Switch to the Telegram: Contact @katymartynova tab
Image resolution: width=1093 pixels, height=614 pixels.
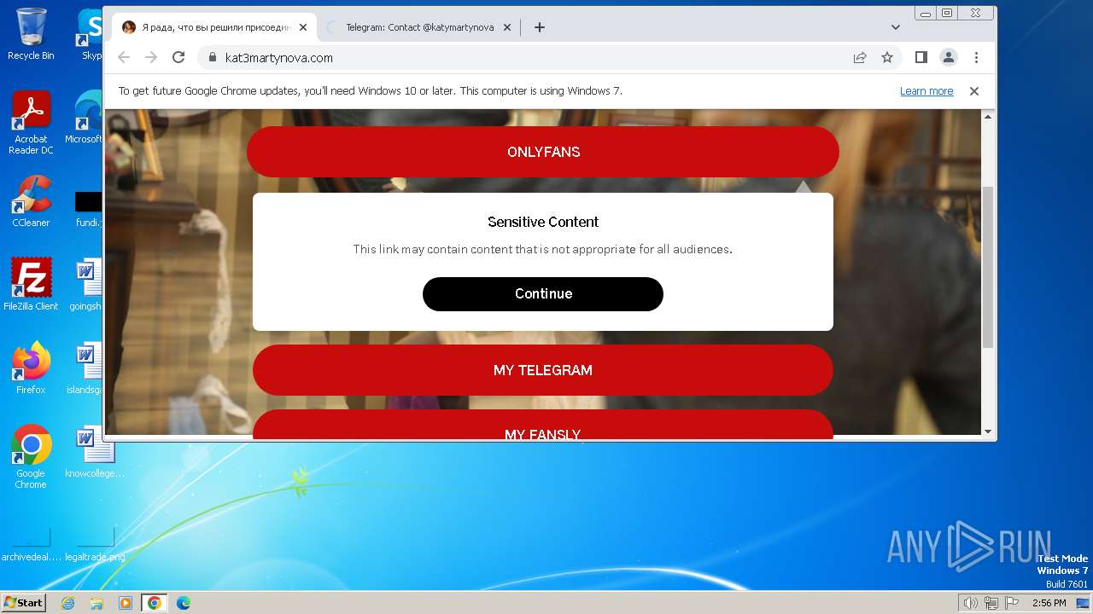[418, 27]
